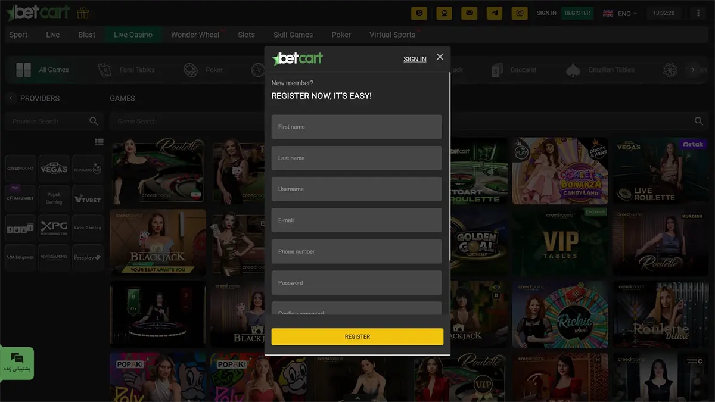Switch providers to list view icon

[x=99, y=142]
